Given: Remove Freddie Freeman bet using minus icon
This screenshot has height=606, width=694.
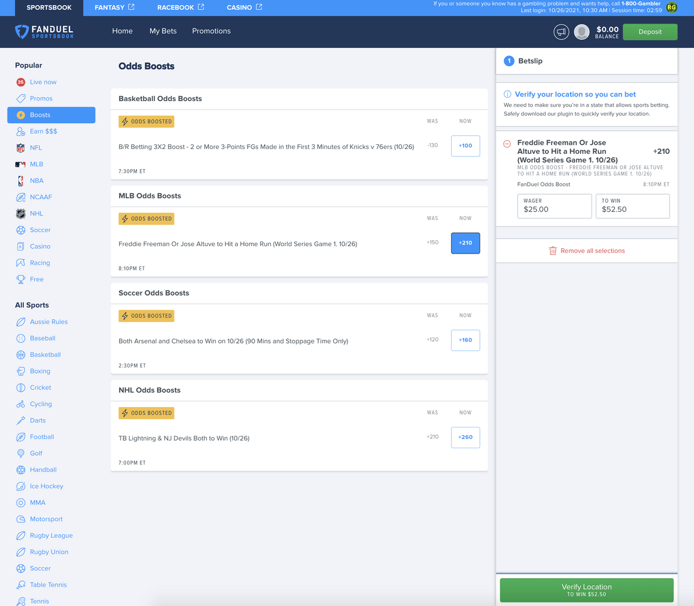Looking at the screenshot, I should (x=508, y=143).
